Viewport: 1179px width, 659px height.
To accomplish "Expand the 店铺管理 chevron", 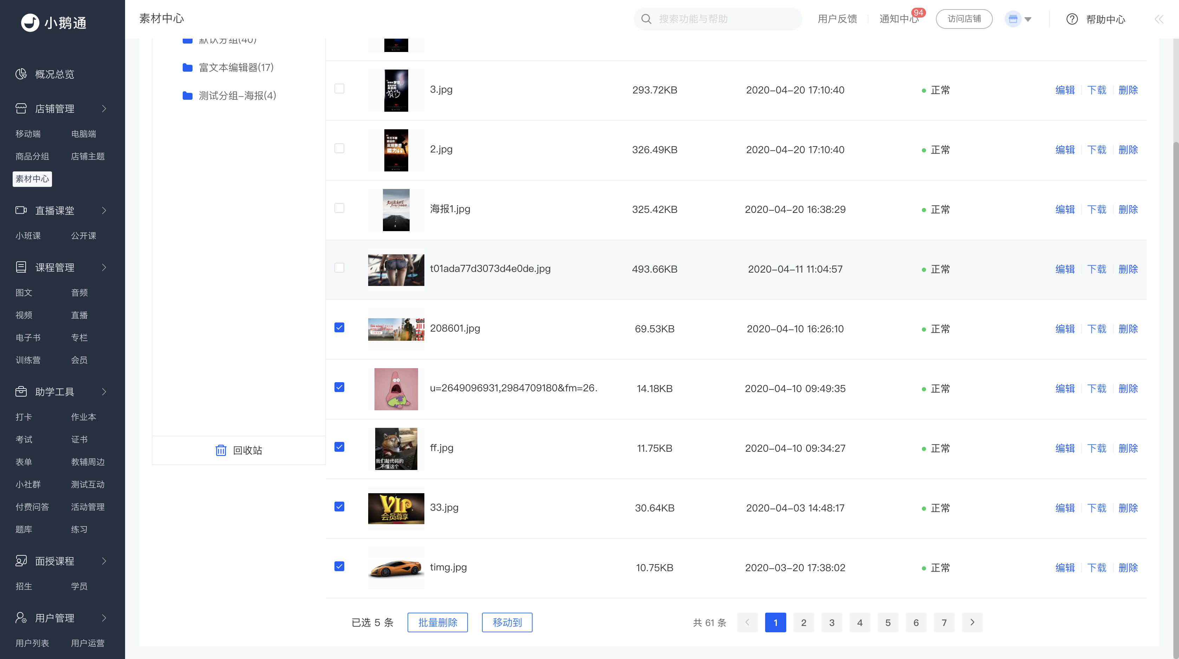I will pyautogui.click(x=104, y=109).
